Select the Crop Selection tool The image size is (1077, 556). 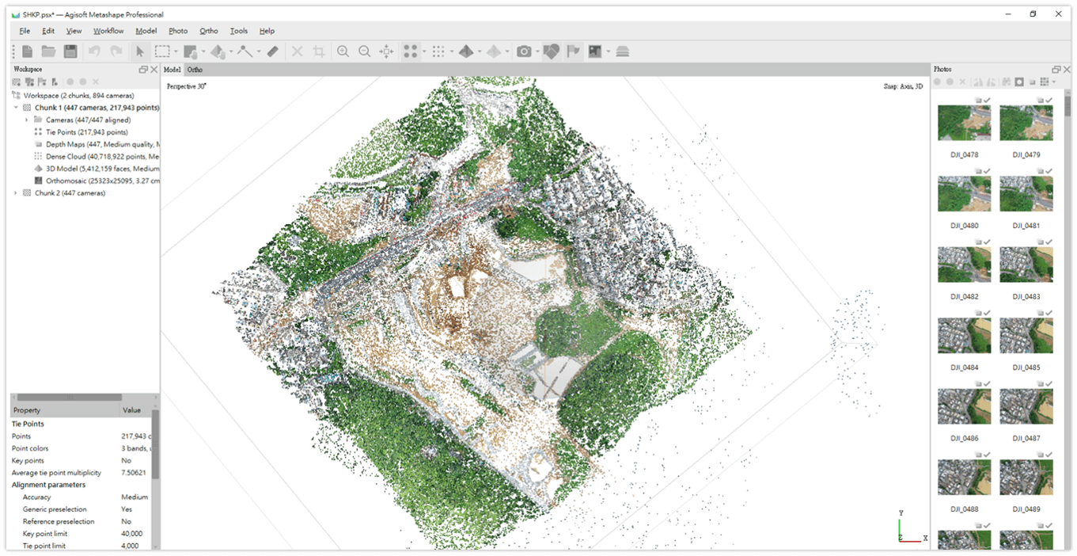[319, 51]
